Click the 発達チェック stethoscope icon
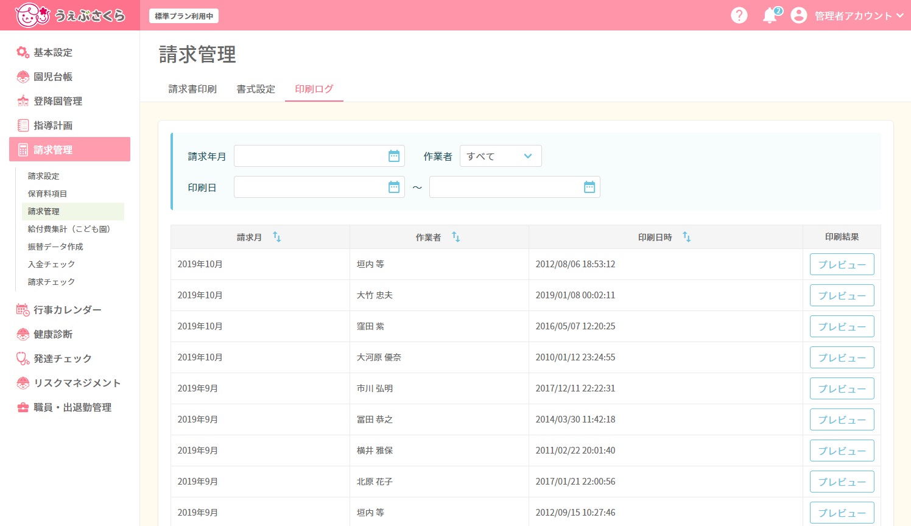Viewport: 911px width, 526px height. pos(23,359)
